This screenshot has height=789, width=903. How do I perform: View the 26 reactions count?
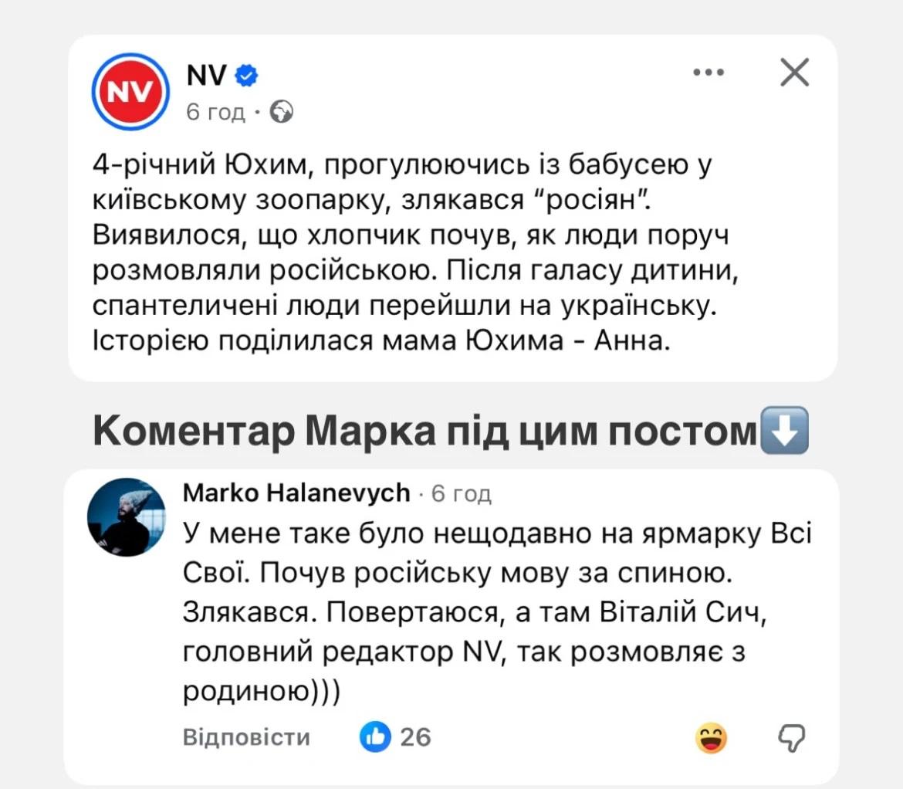(415, 737)
